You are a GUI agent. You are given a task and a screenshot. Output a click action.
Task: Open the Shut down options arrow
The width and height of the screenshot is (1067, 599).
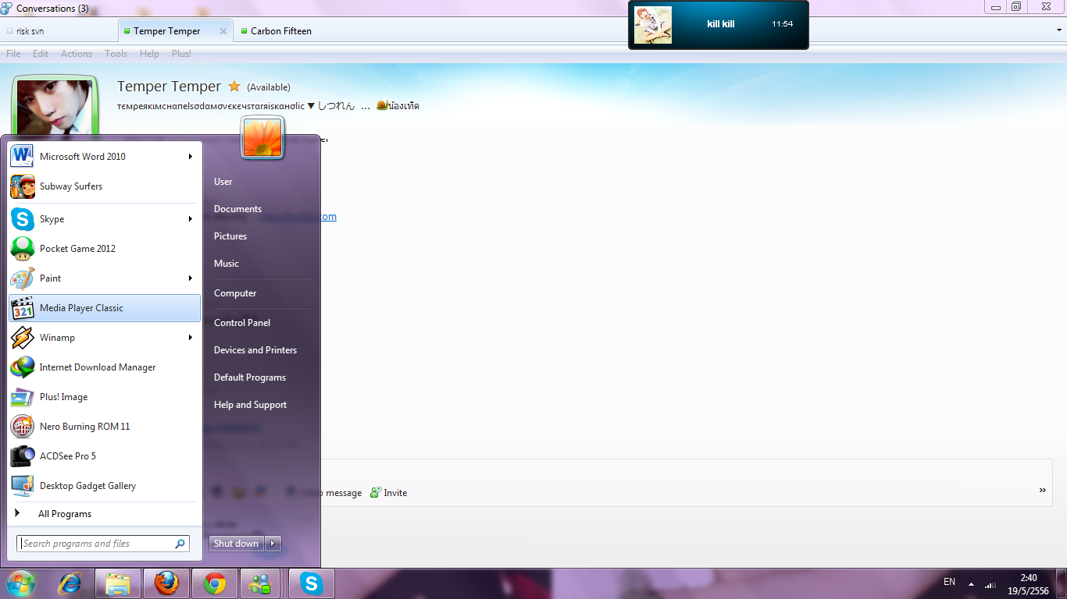(x=273, y=544)
